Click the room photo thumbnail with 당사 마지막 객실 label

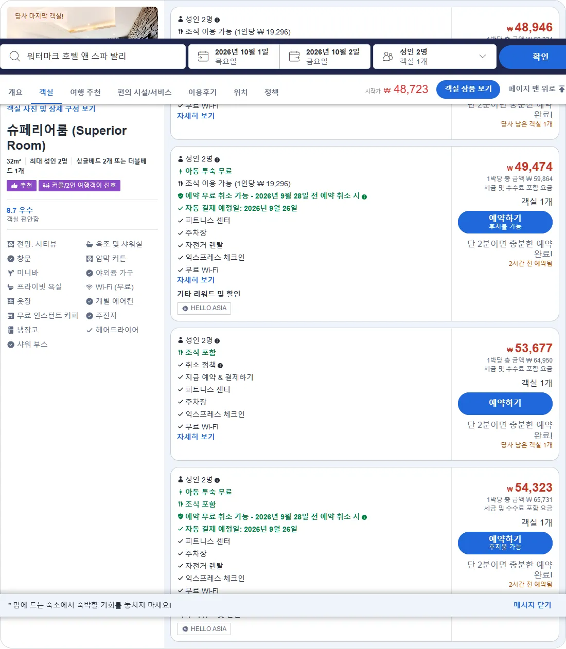tap(82, 23)
